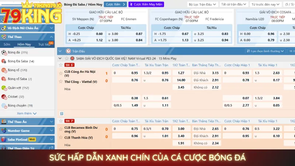The width and height of the screenshot is (295, 166).
Task: Click the Bóng đá soccer ball icon
Action: tap(4, 52)
